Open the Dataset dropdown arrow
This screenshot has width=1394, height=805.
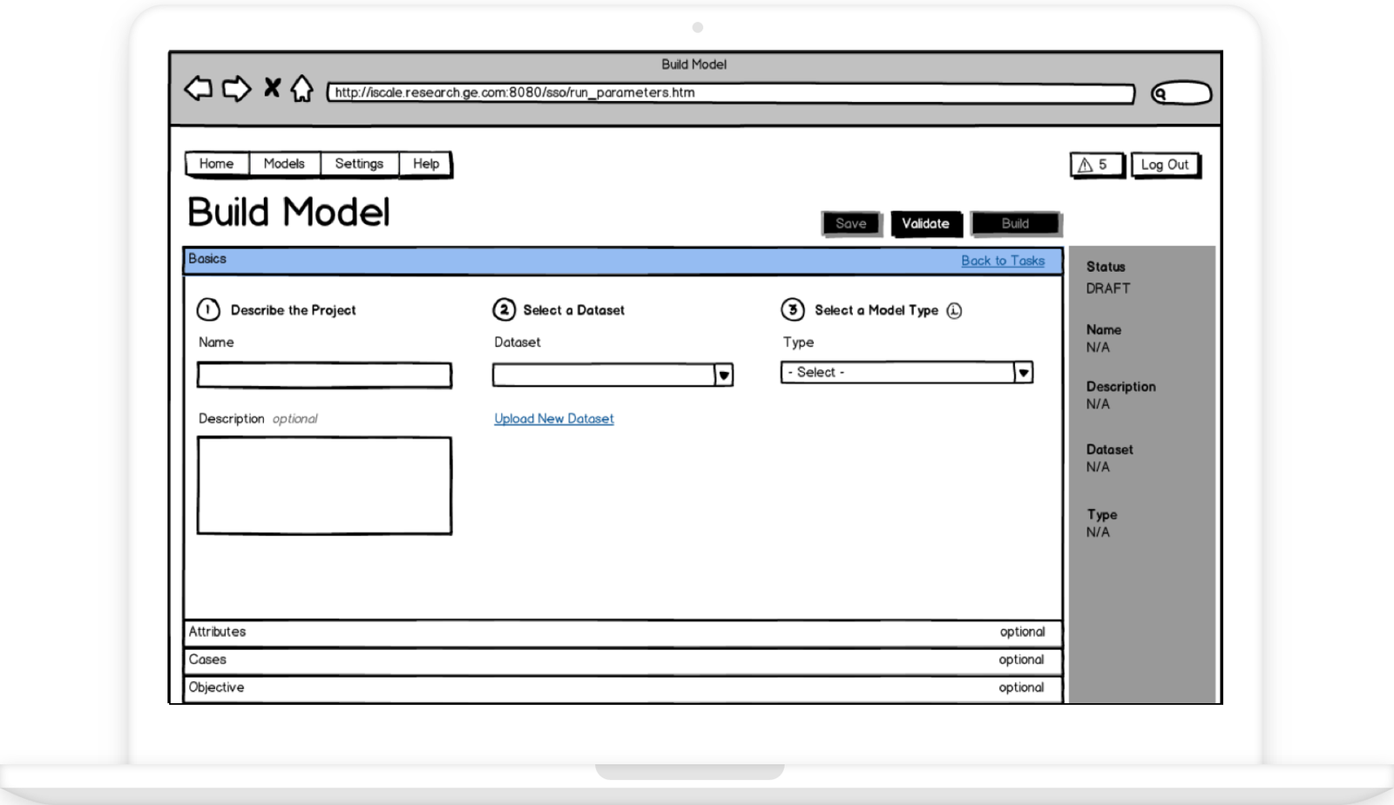[723, 375]
